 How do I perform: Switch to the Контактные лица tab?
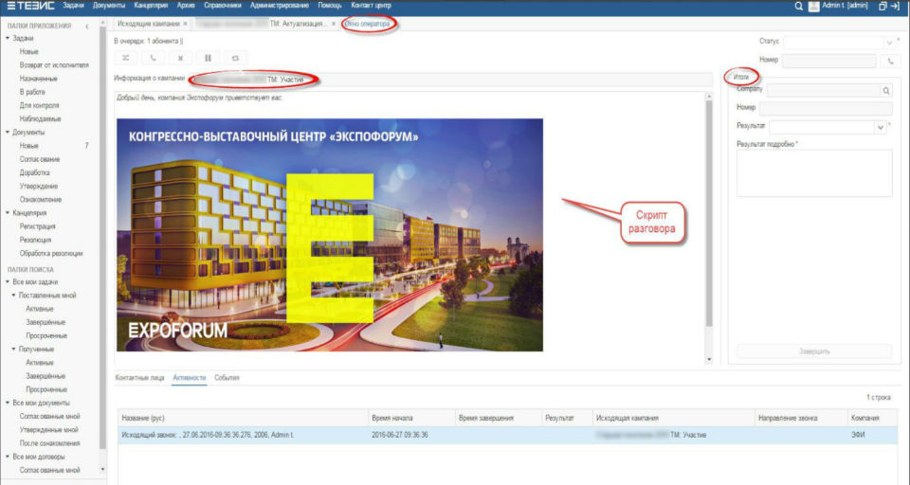coord(140,378)
